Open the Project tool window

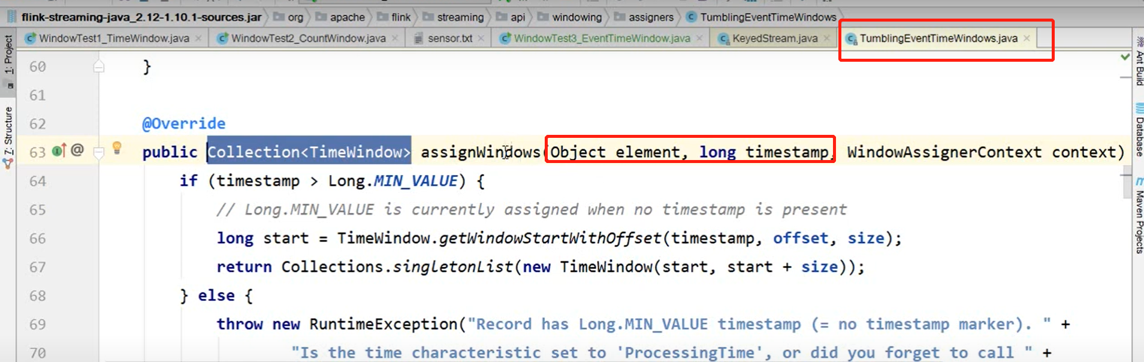point(8,55)
